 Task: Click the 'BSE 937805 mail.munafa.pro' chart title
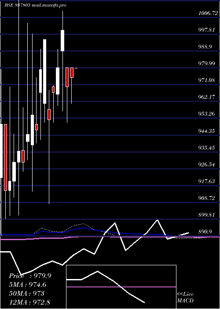click(x=35, y=5)
